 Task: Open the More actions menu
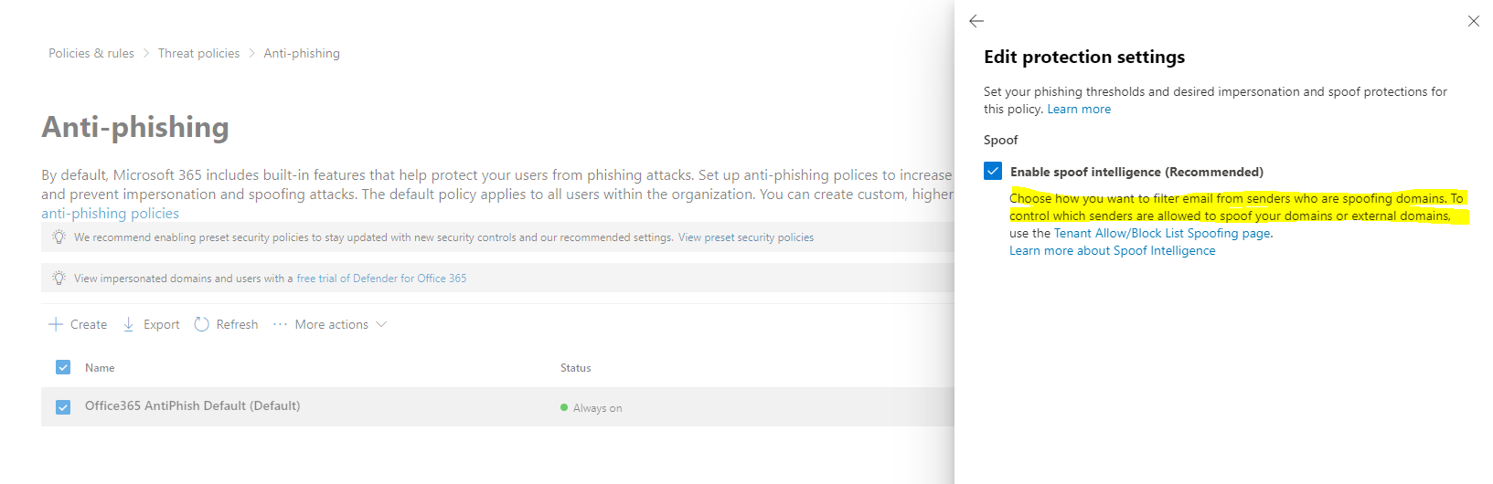(x=330, y=324)
